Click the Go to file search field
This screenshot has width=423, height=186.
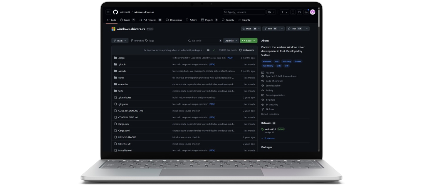(205, 41)
